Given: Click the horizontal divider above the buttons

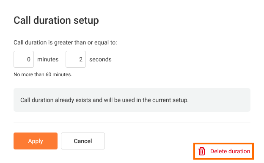Looking at the screenshot, I should click(x=132, y=122).
